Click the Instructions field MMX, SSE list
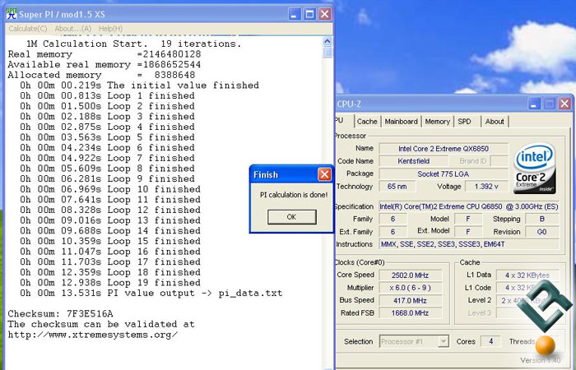This screenshot has height=370, width=576. tap(469, 244)
